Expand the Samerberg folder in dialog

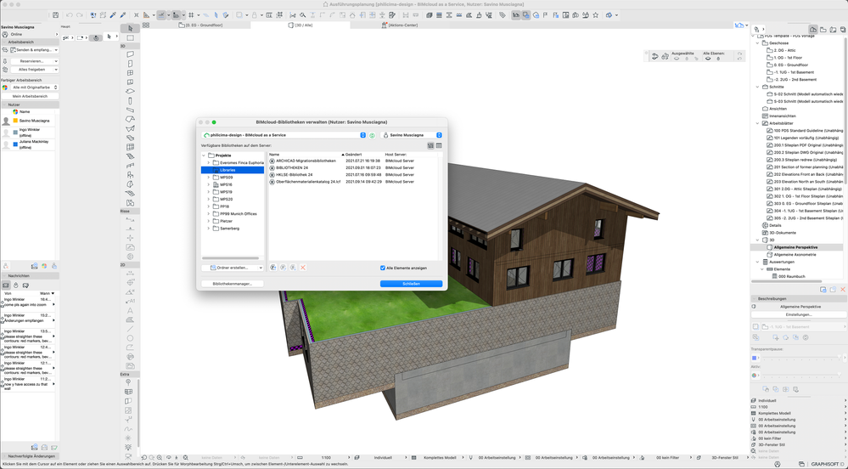tap(209, 229)
